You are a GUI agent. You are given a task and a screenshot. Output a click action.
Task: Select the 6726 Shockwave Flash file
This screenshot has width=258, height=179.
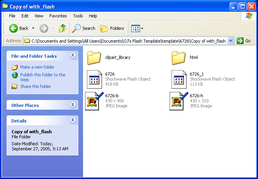(x=94, y=79)
